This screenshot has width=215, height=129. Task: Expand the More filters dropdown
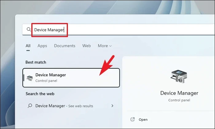pyautogui.click(x=105, y=46)
